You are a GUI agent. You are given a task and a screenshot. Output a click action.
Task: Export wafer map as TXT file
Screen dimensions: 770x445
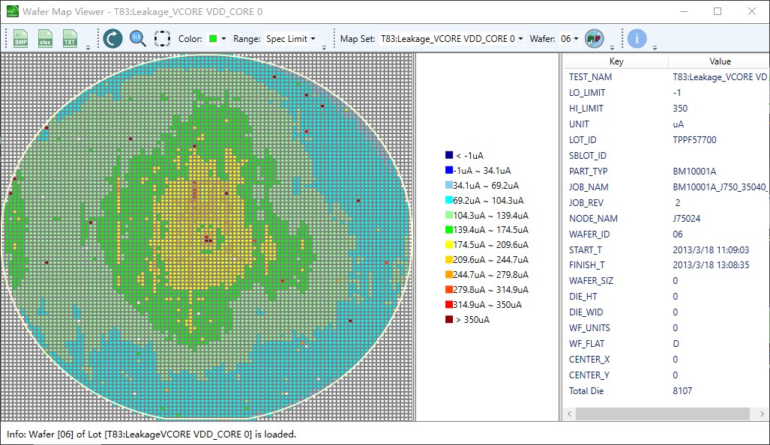tap(70, 39)
